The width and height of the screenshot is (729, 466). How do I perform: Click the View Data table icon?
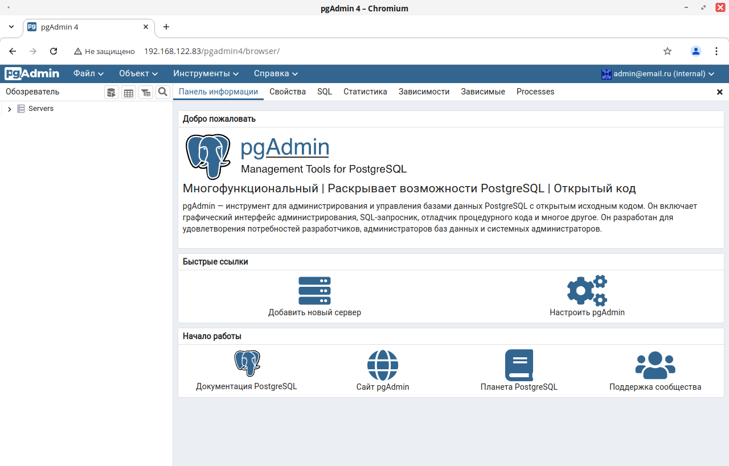point(129,92)
